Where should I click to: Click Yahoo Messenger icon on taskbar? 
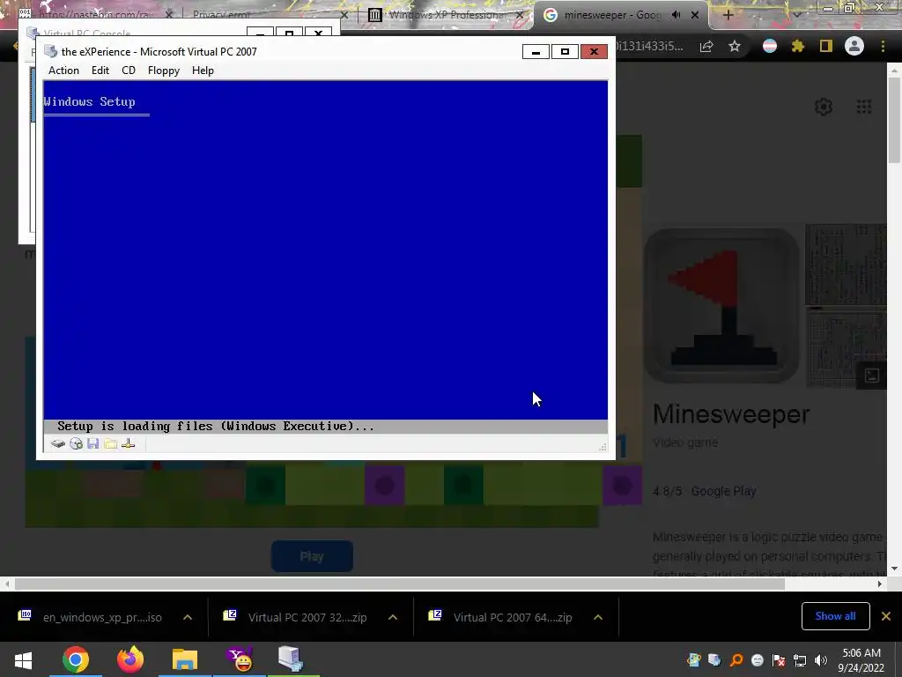click(240, 659)
